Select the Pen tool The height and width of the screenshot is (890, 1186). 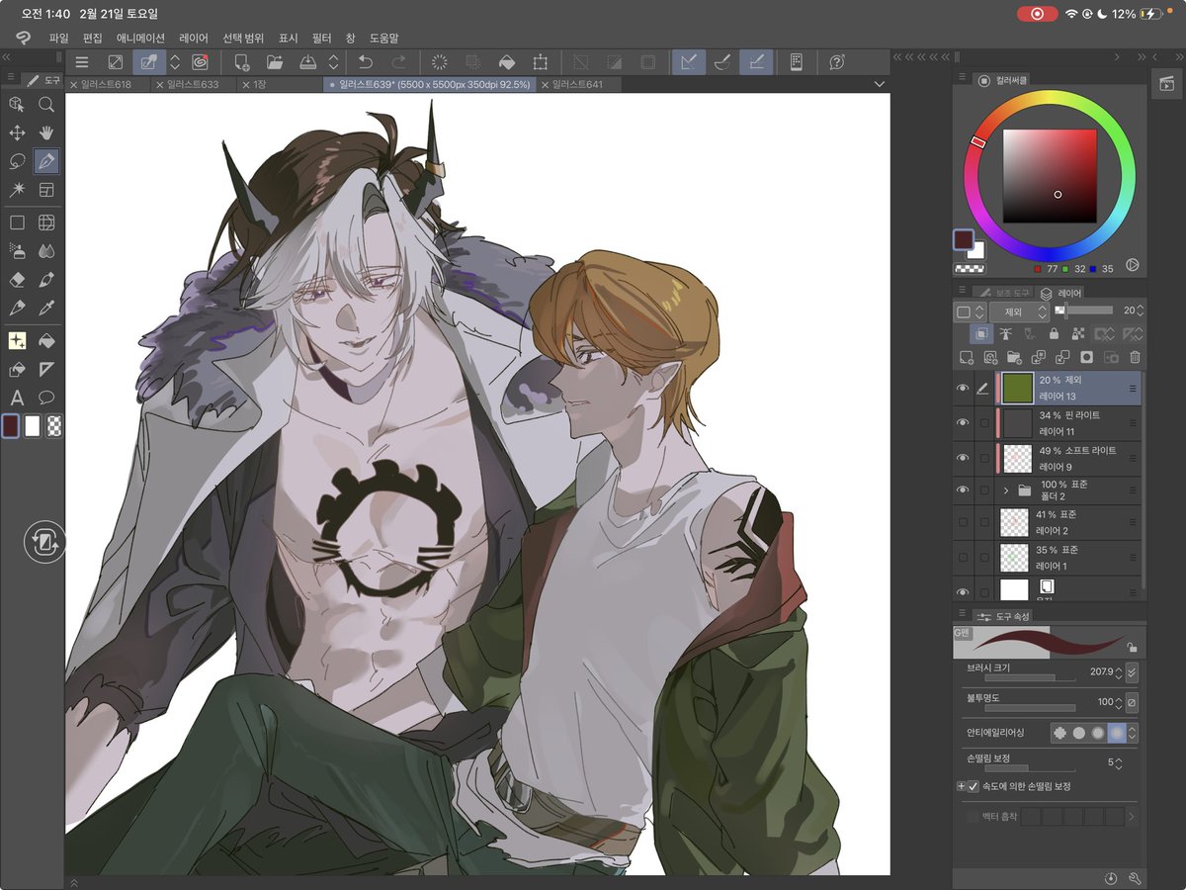pos(46,161)
